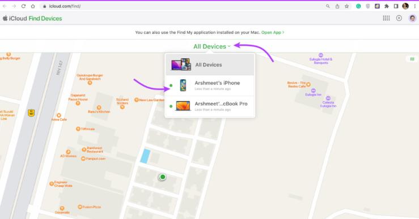Toggle the browser side panel icon
The width and height of the screenshot is (419, 219).
(396, 6)
